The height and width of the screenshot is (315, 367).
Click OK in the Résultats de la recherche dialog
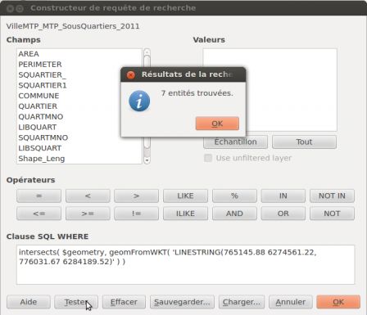pyautogui.click(x=217, y=124)
